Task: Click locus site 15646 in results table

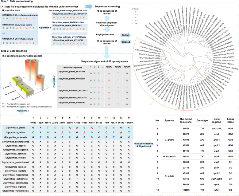Action: (186, 128)
